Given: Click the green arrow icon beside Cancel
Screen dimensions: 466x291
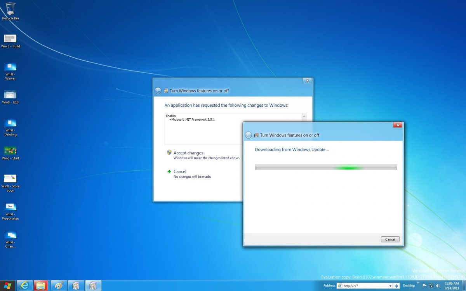Looking at the screenshot, I should coord(169,171).
